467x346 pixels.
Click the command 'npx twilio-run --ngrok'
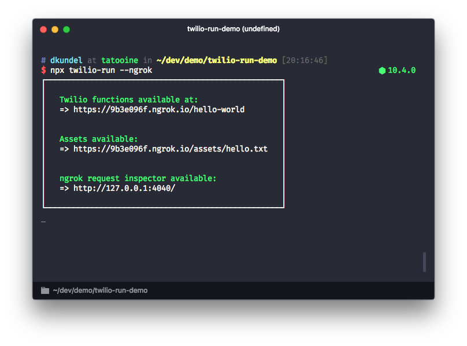click(x=101, y=71)
